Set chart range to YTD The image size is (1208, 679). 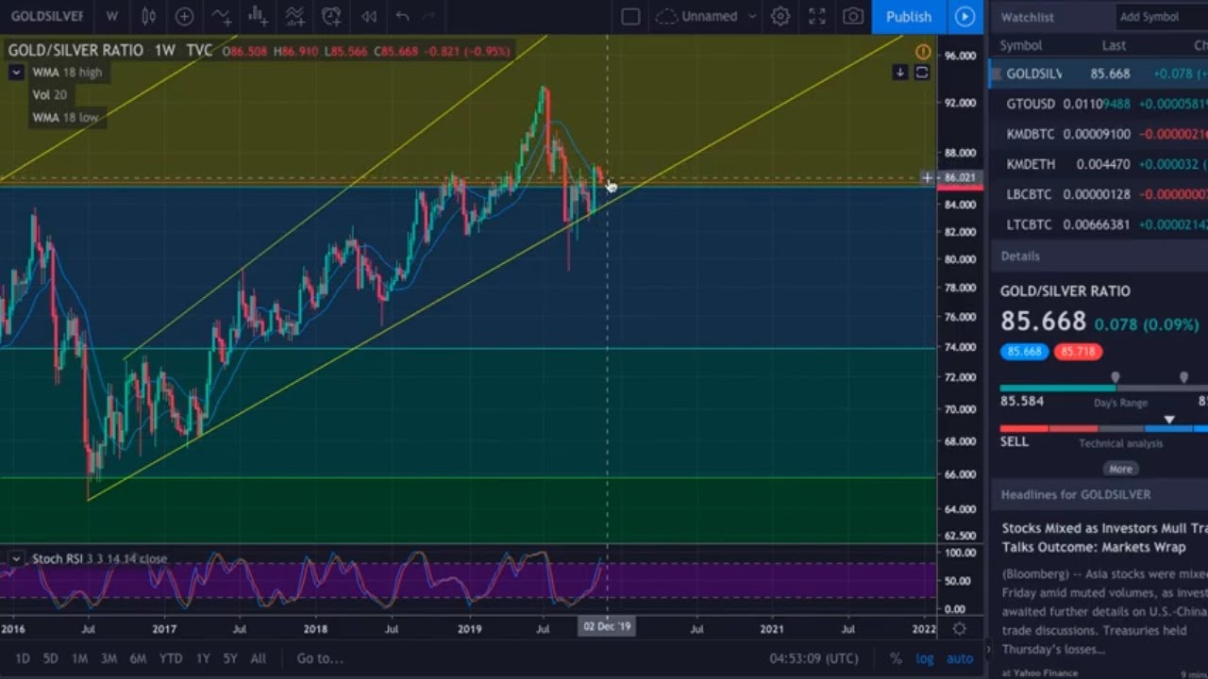171,658
